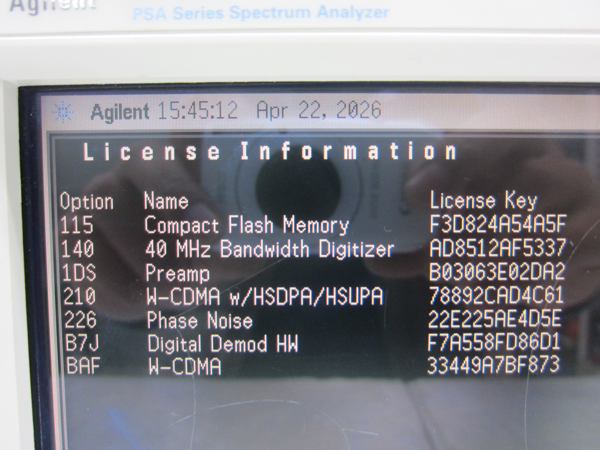Click the License Information heading
Screen dimensions: 600x450
(x=270, y=151)
